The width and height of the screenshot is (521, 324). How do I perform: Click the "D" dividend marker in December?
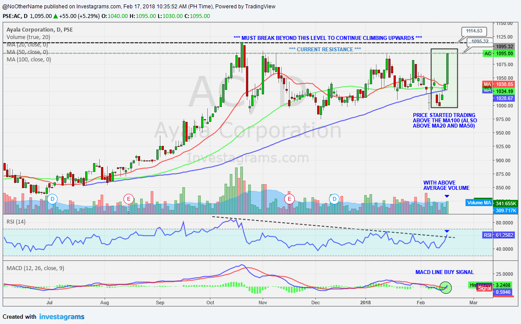pos(334,199)
